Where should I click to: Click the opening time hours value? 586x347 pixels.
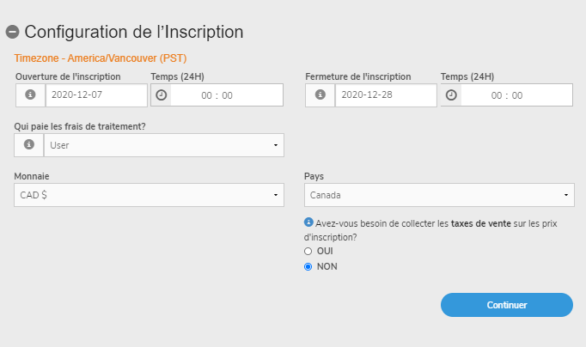[208, 95]
